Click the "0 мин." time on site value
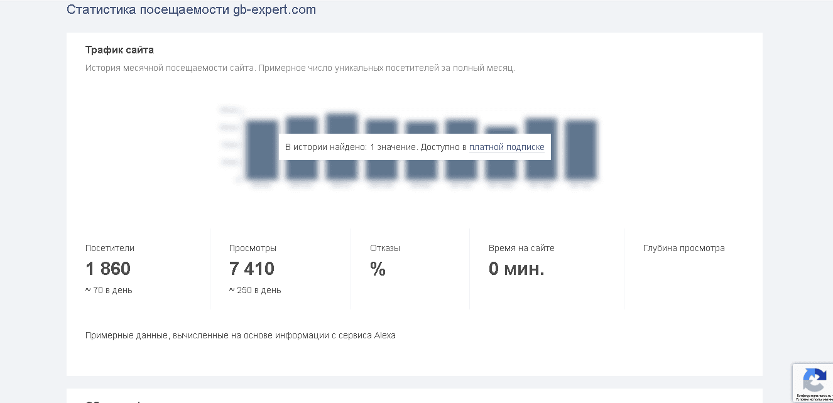 pos(516,269)
